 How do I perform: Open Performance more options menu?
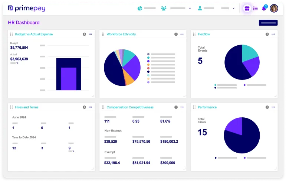[273, 107]
